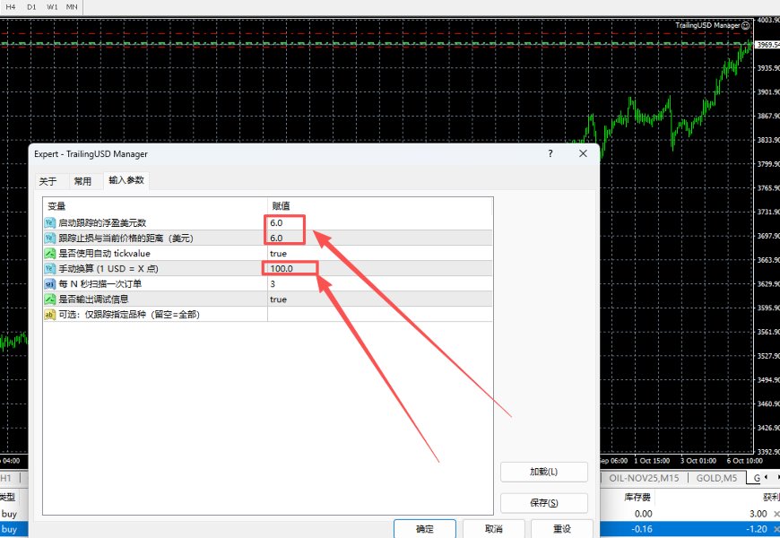
Task: Close the Expert TrailingUSD Manager dialog
Action: click(583, 154)
